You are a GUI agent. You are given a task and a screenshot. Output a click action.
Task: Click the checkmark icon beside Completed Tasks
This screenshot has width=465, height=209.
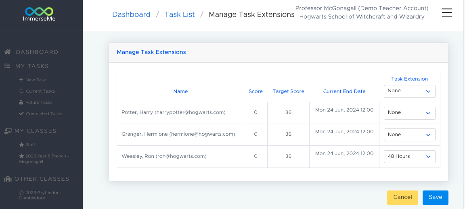coord(21,114)
